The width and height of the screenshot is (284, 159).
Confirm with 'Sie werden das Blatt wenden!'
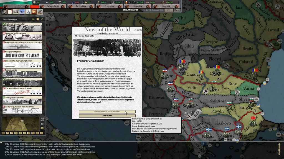[x=107, y=112]
